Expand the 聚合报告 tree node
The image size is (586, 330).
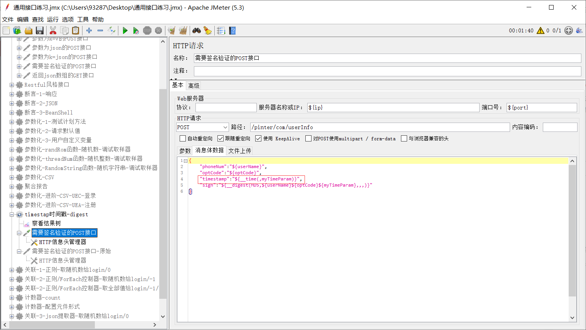point(12,187)
